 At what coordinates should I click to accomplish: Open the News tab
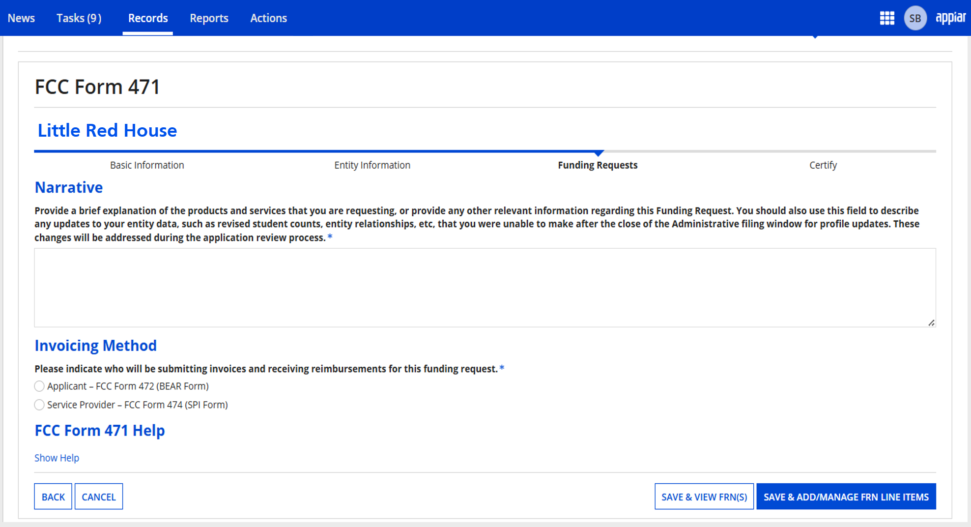click(x=21, y=18)
